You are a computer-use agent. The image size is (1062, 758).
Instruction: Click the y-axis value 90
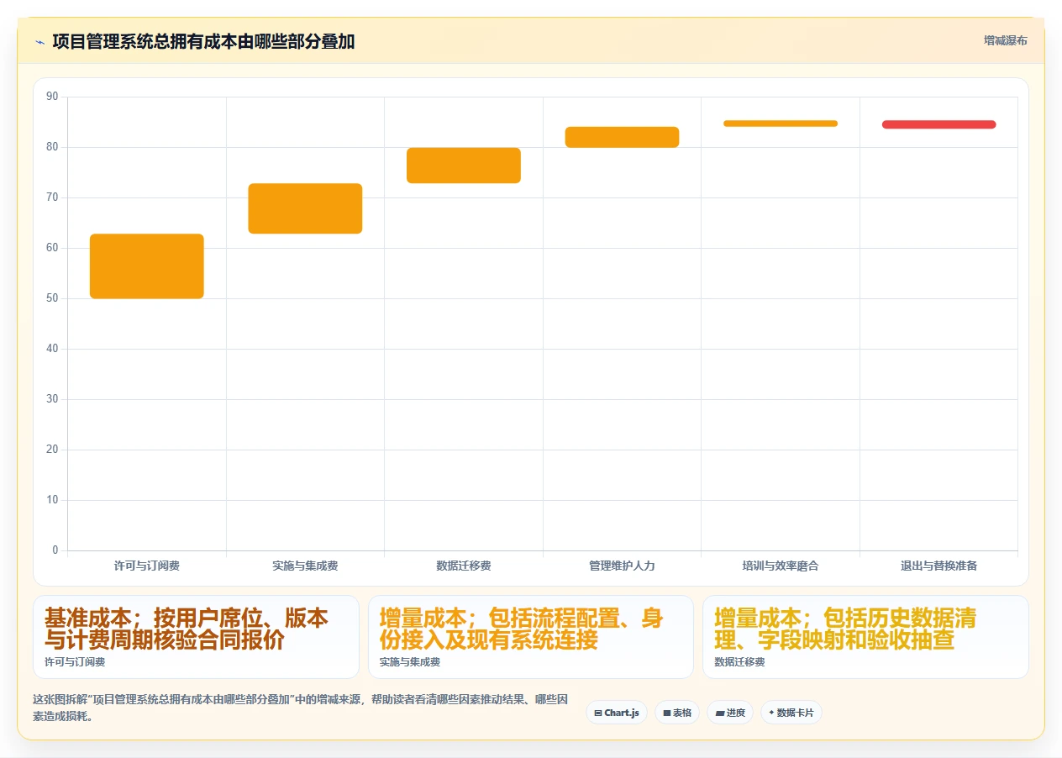53,97
